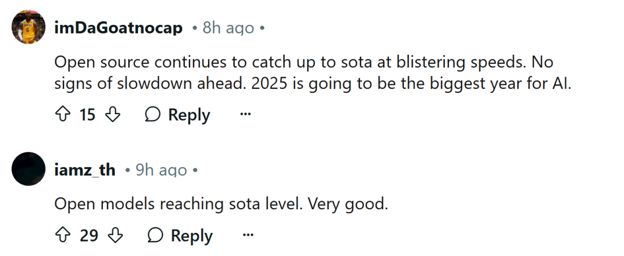Downvote the comment with 29 votes
The width and height of the screenshot is (624, 256).
[x=116, y=236]
